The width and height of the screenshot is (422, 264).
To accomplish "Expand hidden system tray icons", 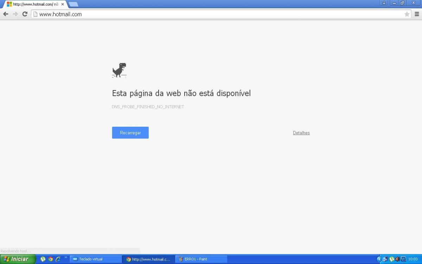I will pyautogui.click(x=379, y=259).
